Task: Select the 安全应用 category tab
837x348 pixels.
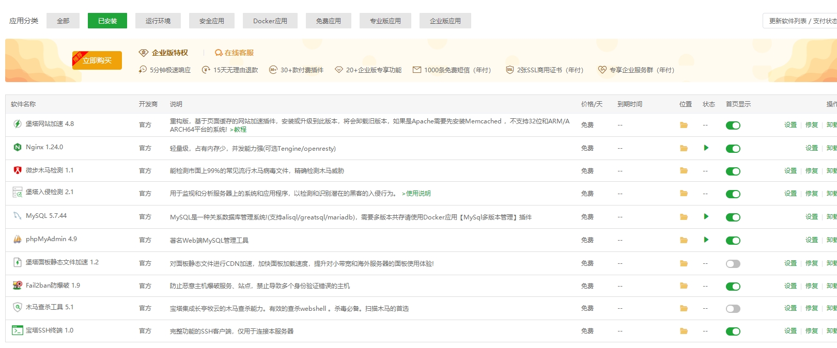Action: [x=212, y=21]
